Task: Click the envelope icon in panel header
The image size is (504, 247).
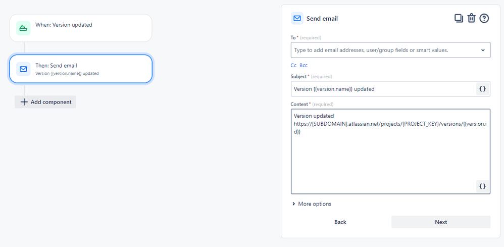Action: [x=297, y=18]
